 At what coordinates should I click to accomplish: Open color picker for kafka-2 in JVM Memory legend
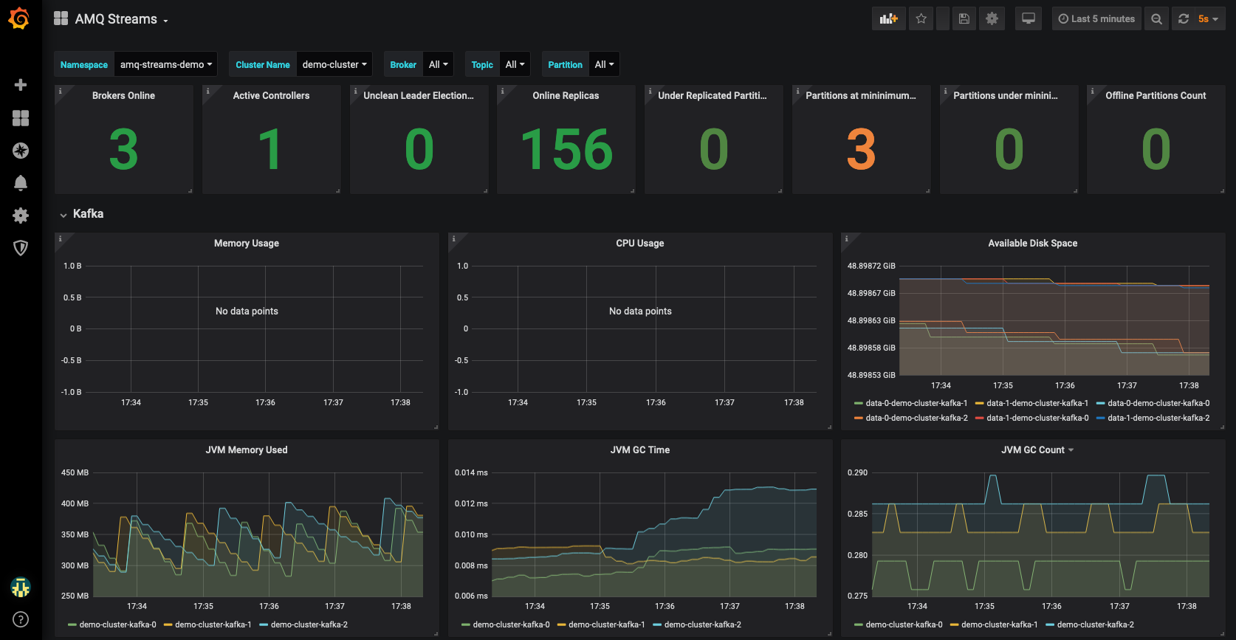pos(264,625)
